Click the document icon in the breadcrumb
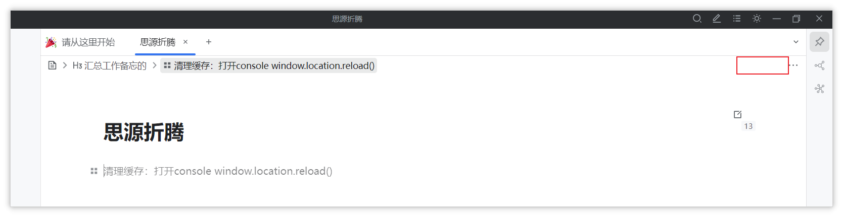Screen dimensions: 843x217 coord(52,65)
